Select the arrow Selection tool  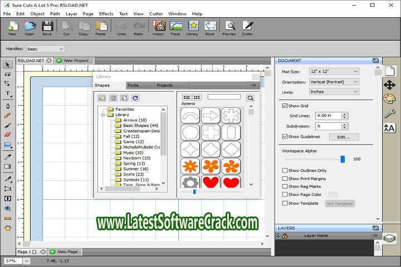pyautogui.click(x=8, y=65)
